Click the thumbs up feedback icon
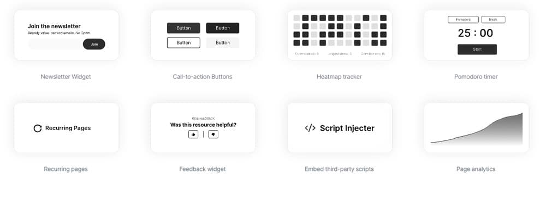This screenshot has width=546, height=203. point(193,134)
